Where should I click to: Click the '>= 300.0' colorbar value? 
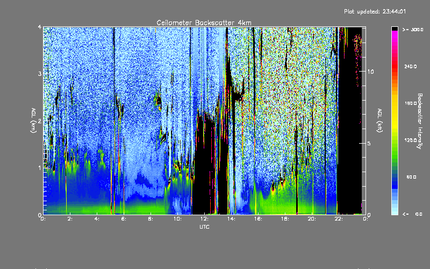click(413, 30)
